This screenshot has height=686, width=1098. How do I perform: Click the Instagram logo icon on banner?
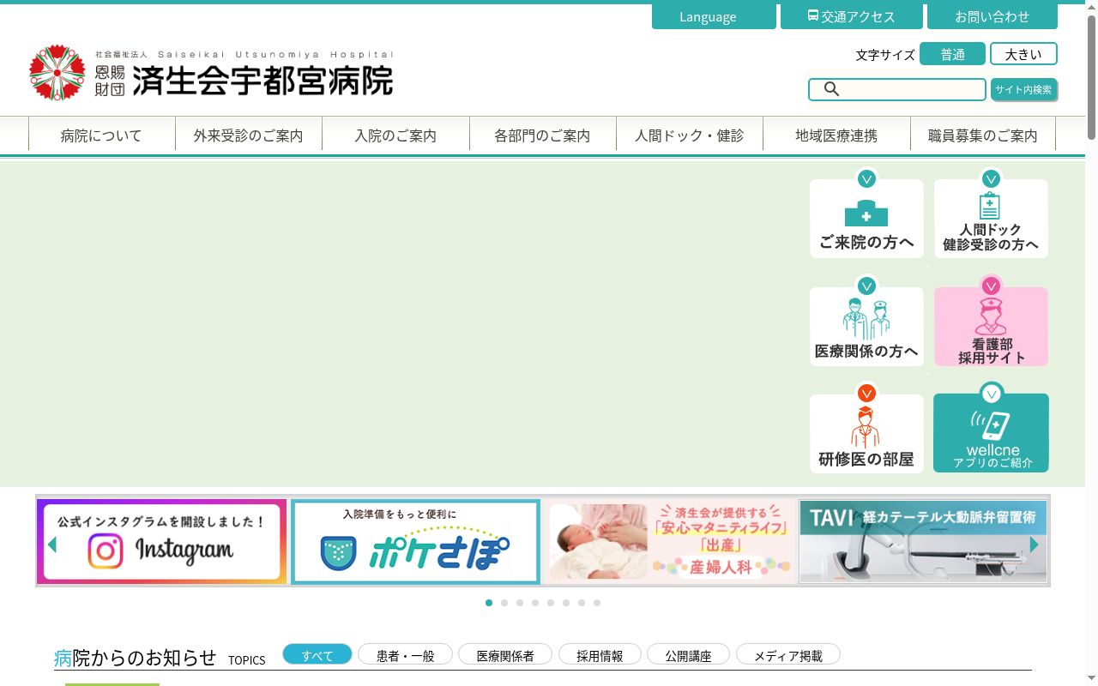click(106, 551)
